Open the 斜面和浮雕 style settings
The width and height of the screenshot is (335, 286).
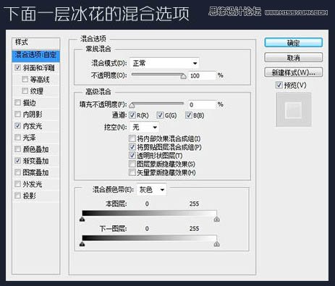click(x=38, y=68)
